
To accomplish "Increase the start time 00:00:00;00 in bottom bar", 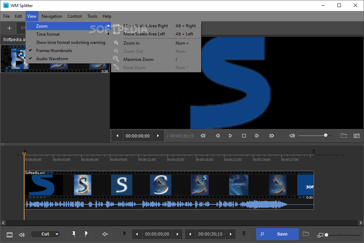I will click(178, 234).
